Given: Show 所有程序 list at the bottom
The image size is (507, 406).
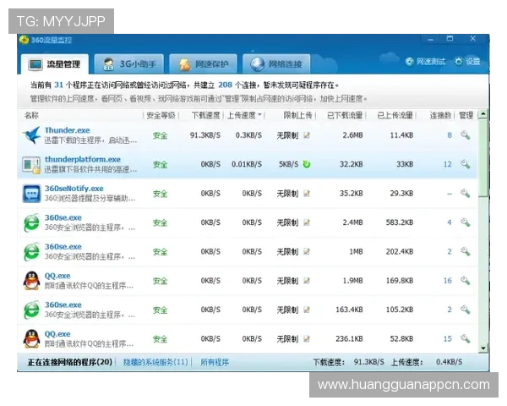Looking at the screenshot, I should (x=215, y=362).
